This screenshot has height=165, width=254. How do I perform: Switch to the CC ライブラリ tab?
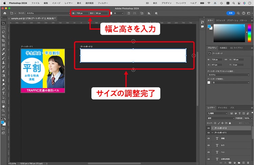(x=236, y=48)
